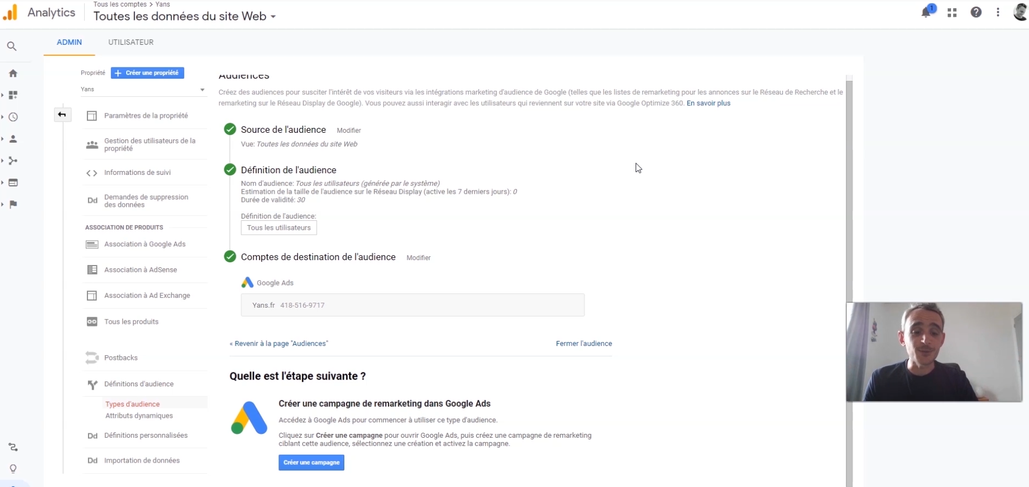Open Paramètres de la propriété
Viewport: 1029px width, 487px height.
coord(146,116)
